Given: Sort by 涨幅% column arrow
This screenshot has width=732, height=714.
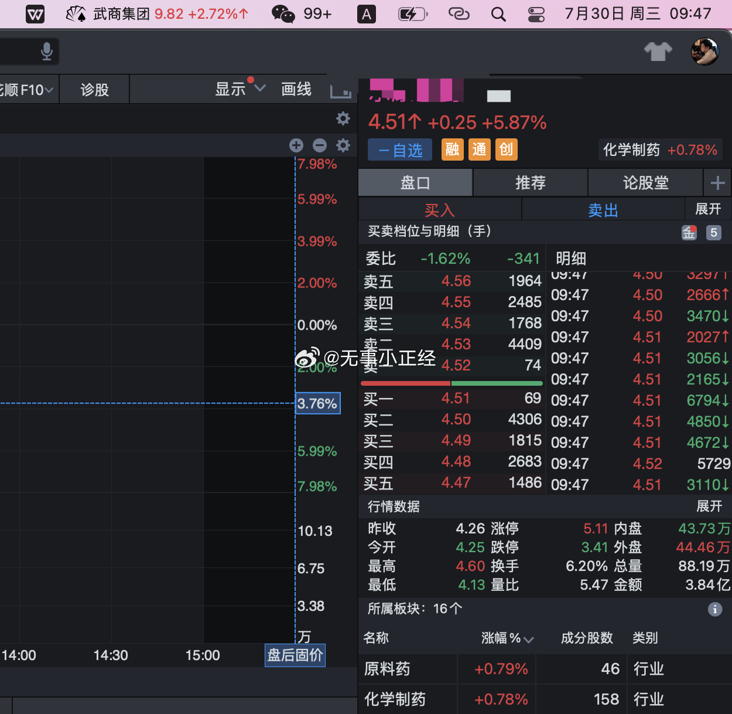Looking at the screenshot, I should [528, 640].
